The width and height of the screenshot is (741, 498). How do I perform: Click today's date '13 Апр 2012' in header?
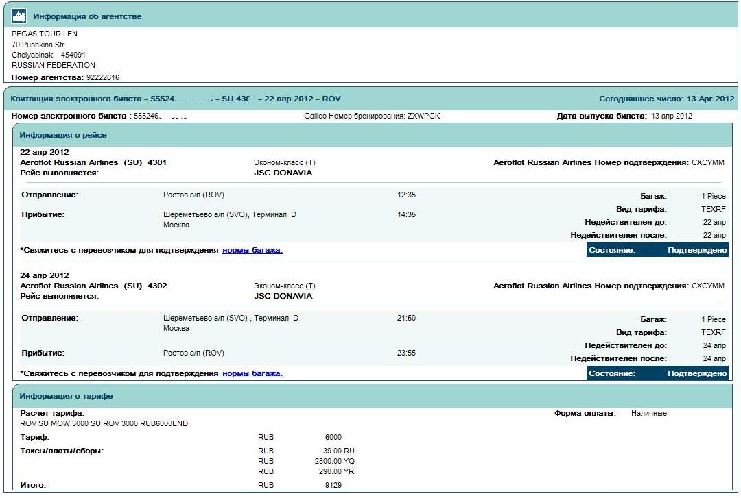click(710, 99)
